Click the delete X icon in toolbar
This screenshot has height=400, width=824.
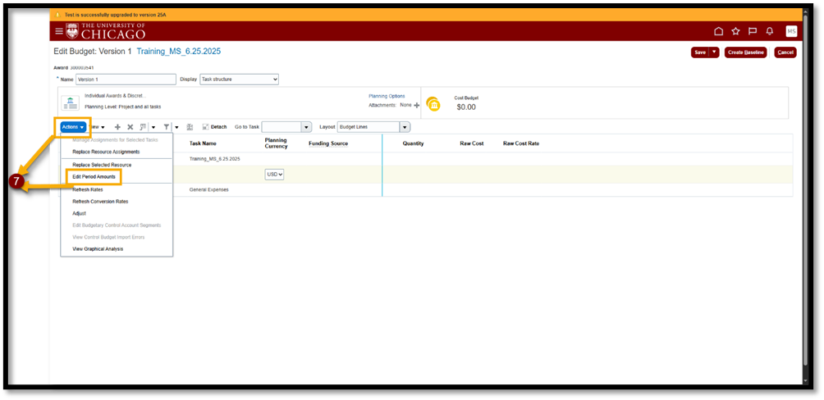coord(130,127)
